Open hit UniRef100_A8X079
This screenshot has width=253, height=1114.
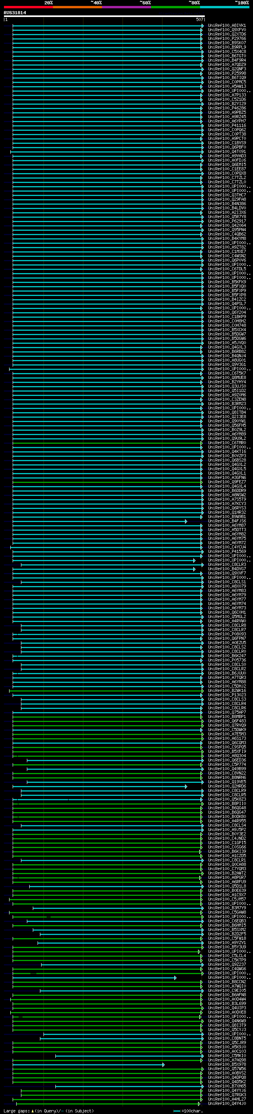point(227,586)
